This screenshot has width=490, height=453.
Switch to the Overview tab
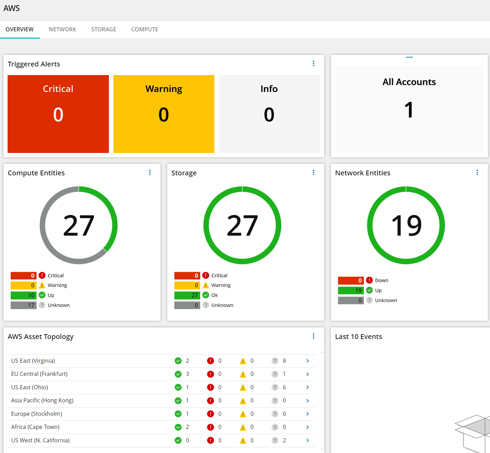pos(20,30)
